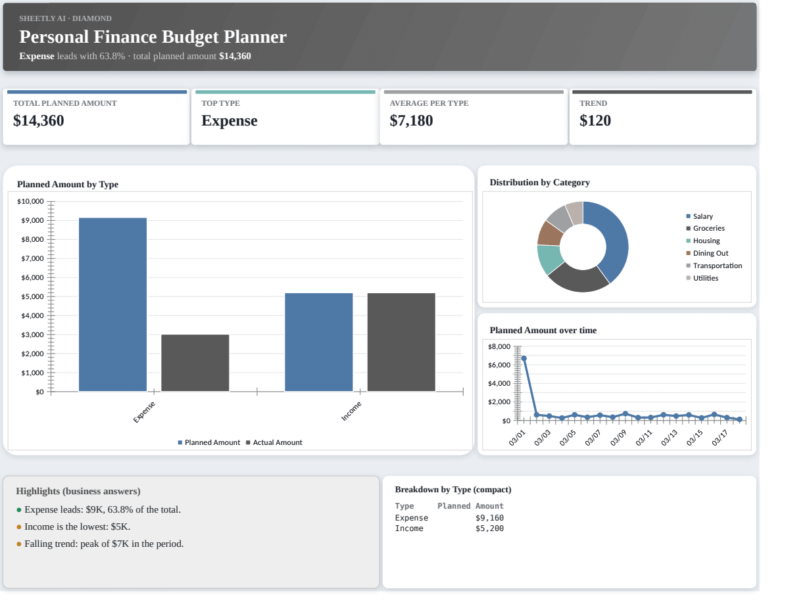Click the Expense actual amount gray bar

195,363
